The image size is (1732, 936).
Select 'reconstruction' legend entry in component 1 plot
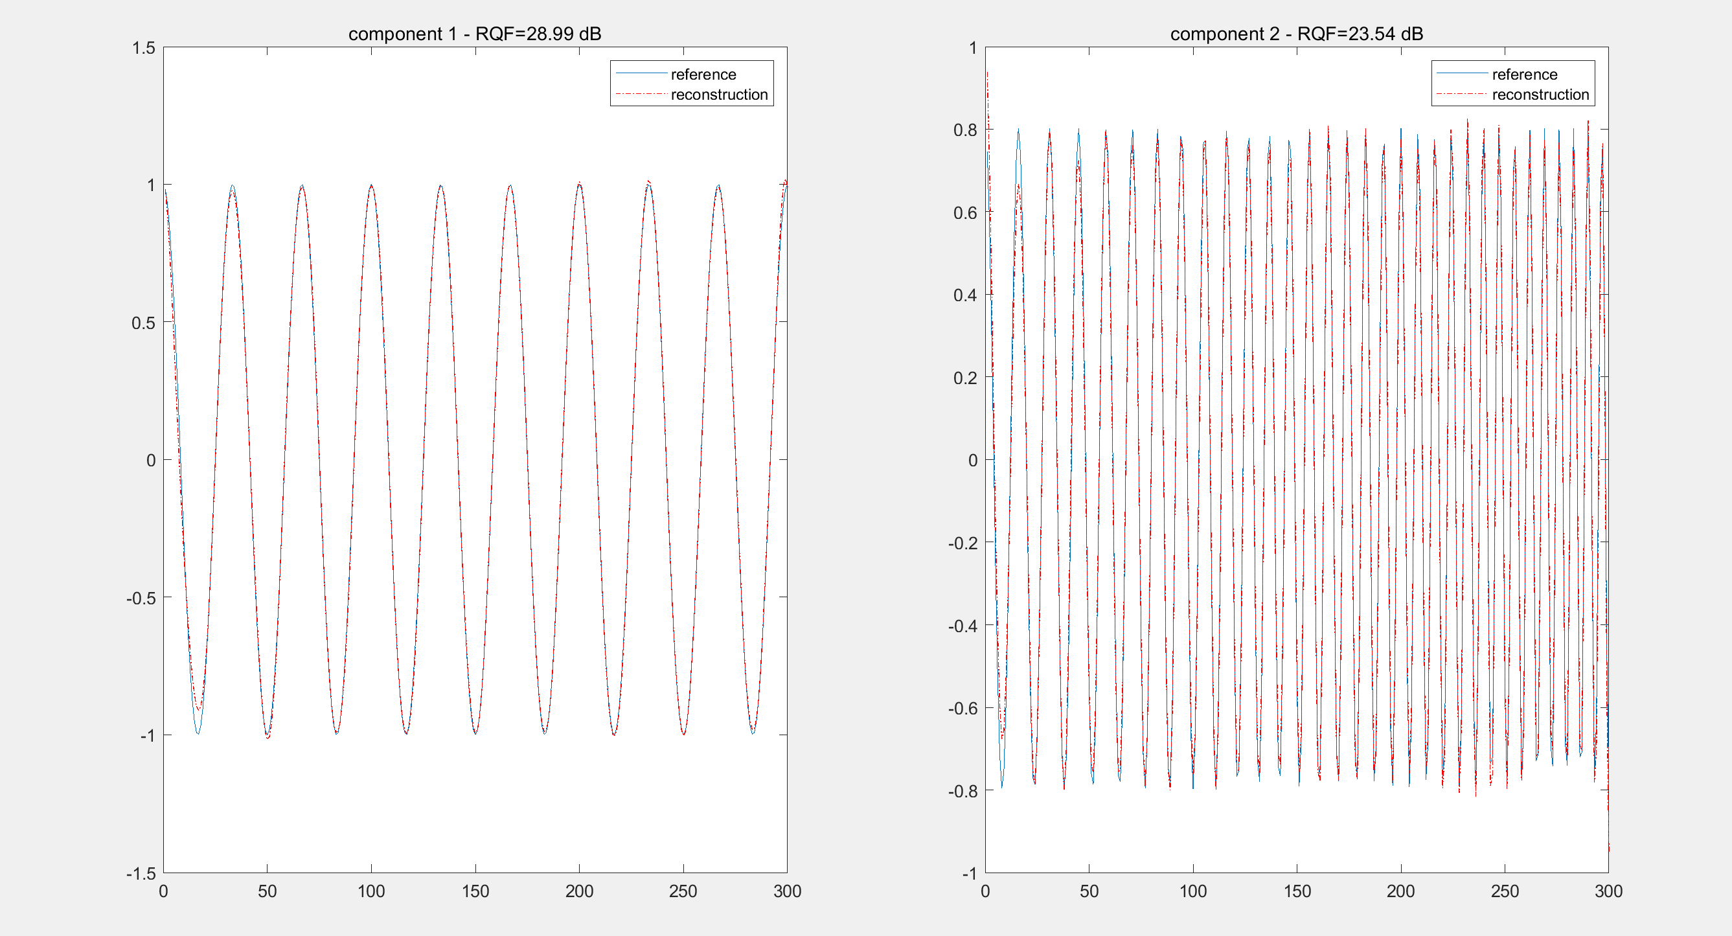[719, 94]
